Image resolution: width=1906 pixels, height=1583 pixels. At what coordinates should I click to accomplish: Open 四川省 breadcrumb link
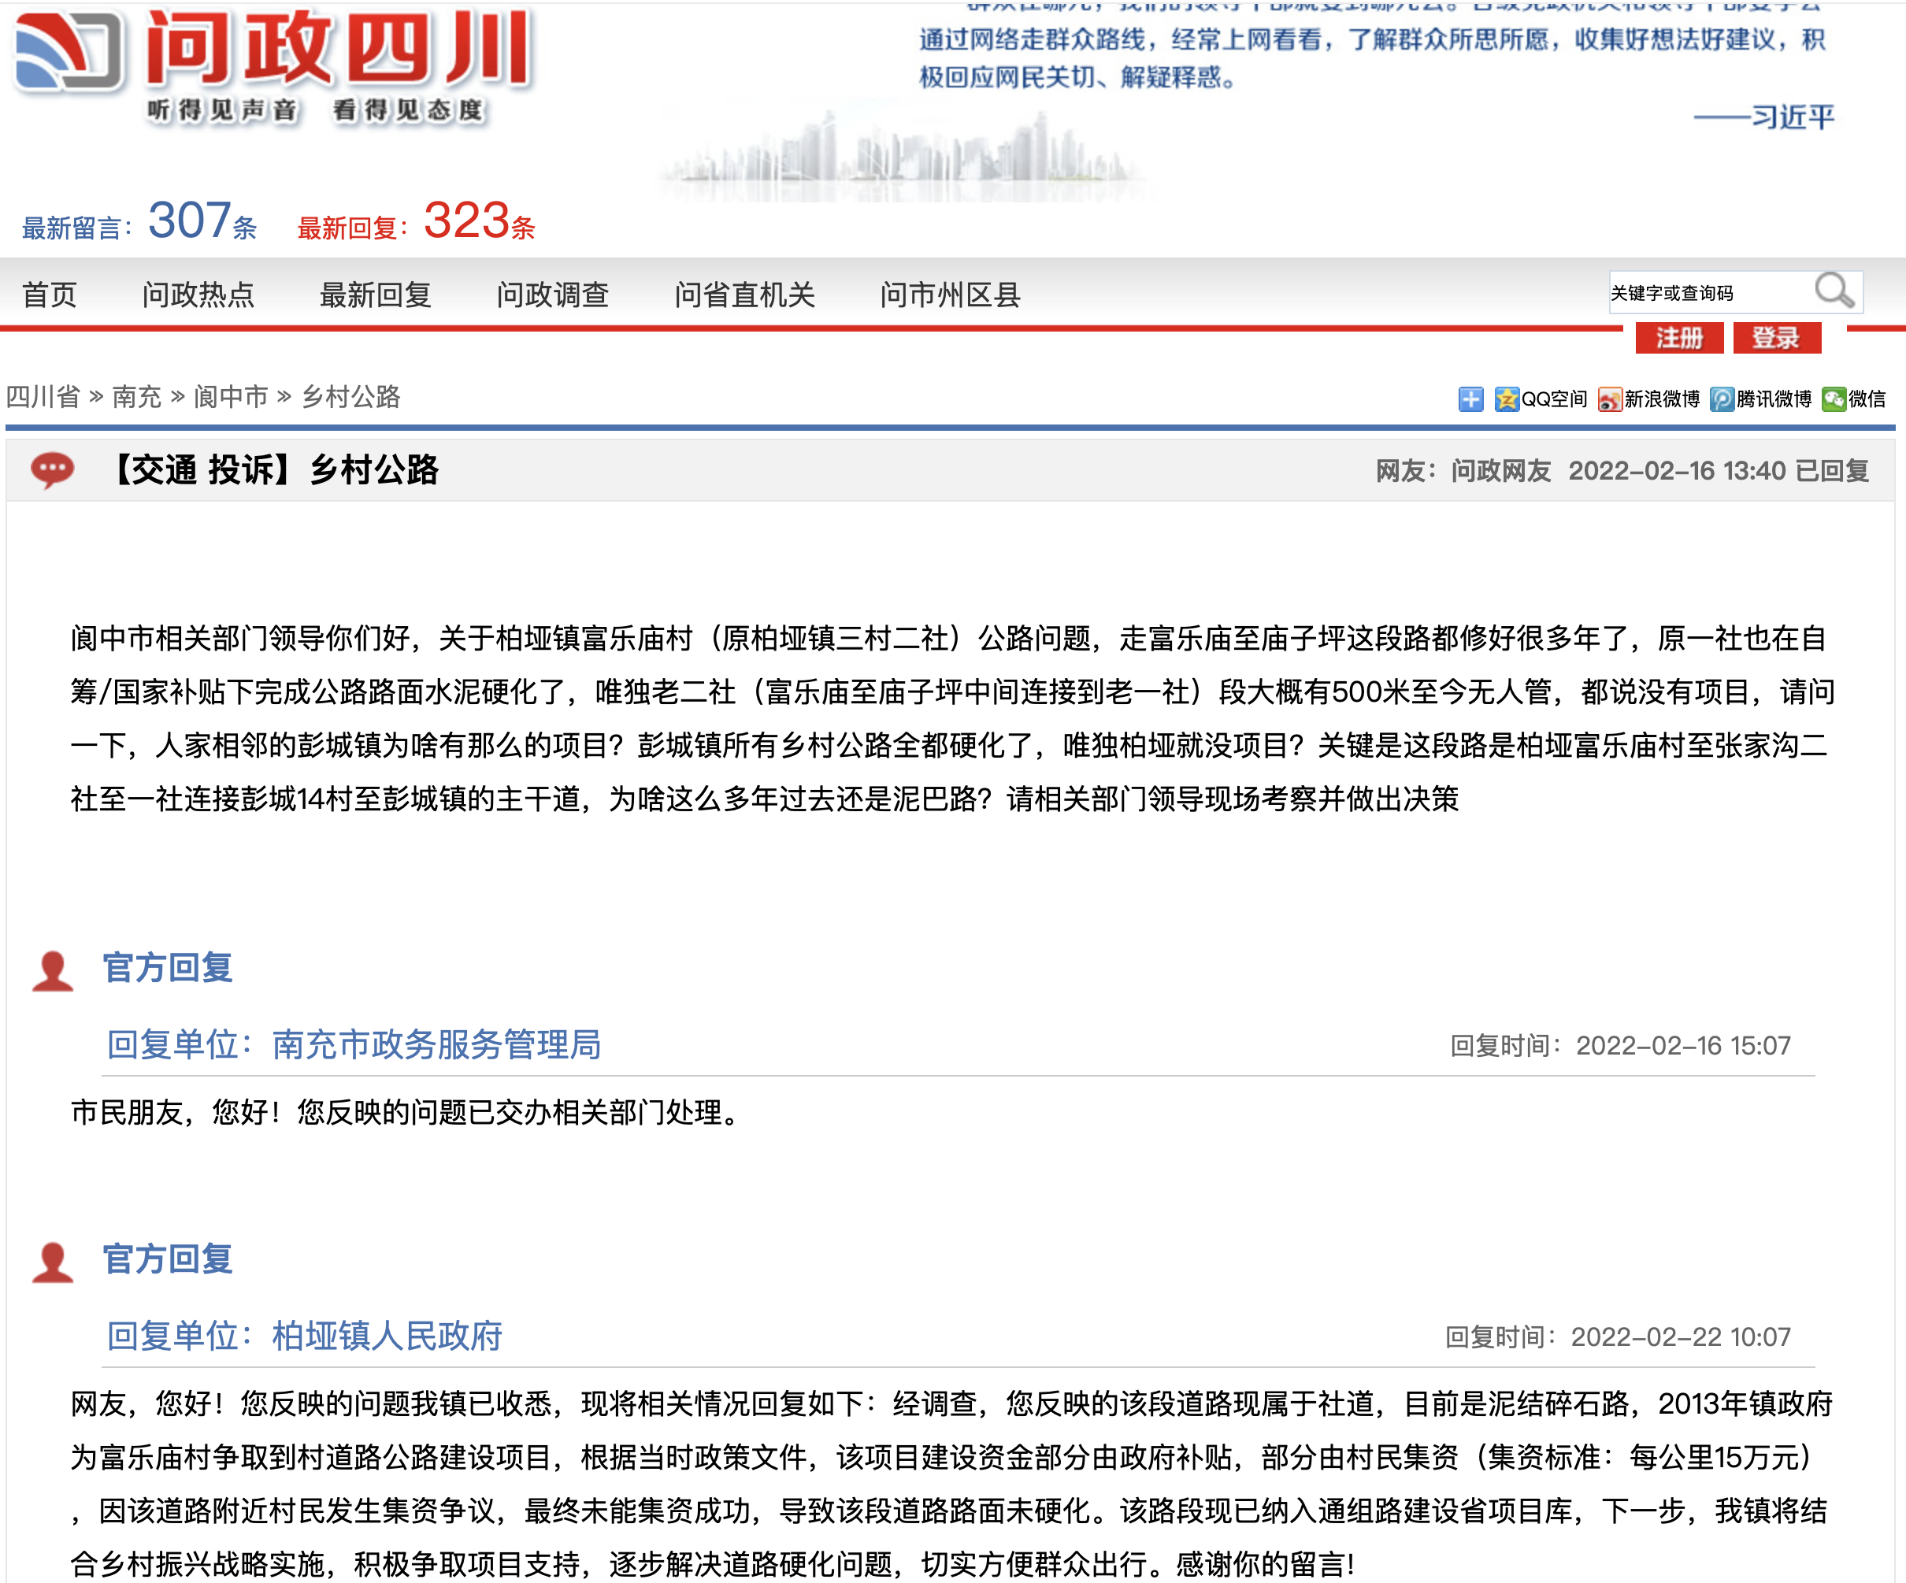point(43,397)
